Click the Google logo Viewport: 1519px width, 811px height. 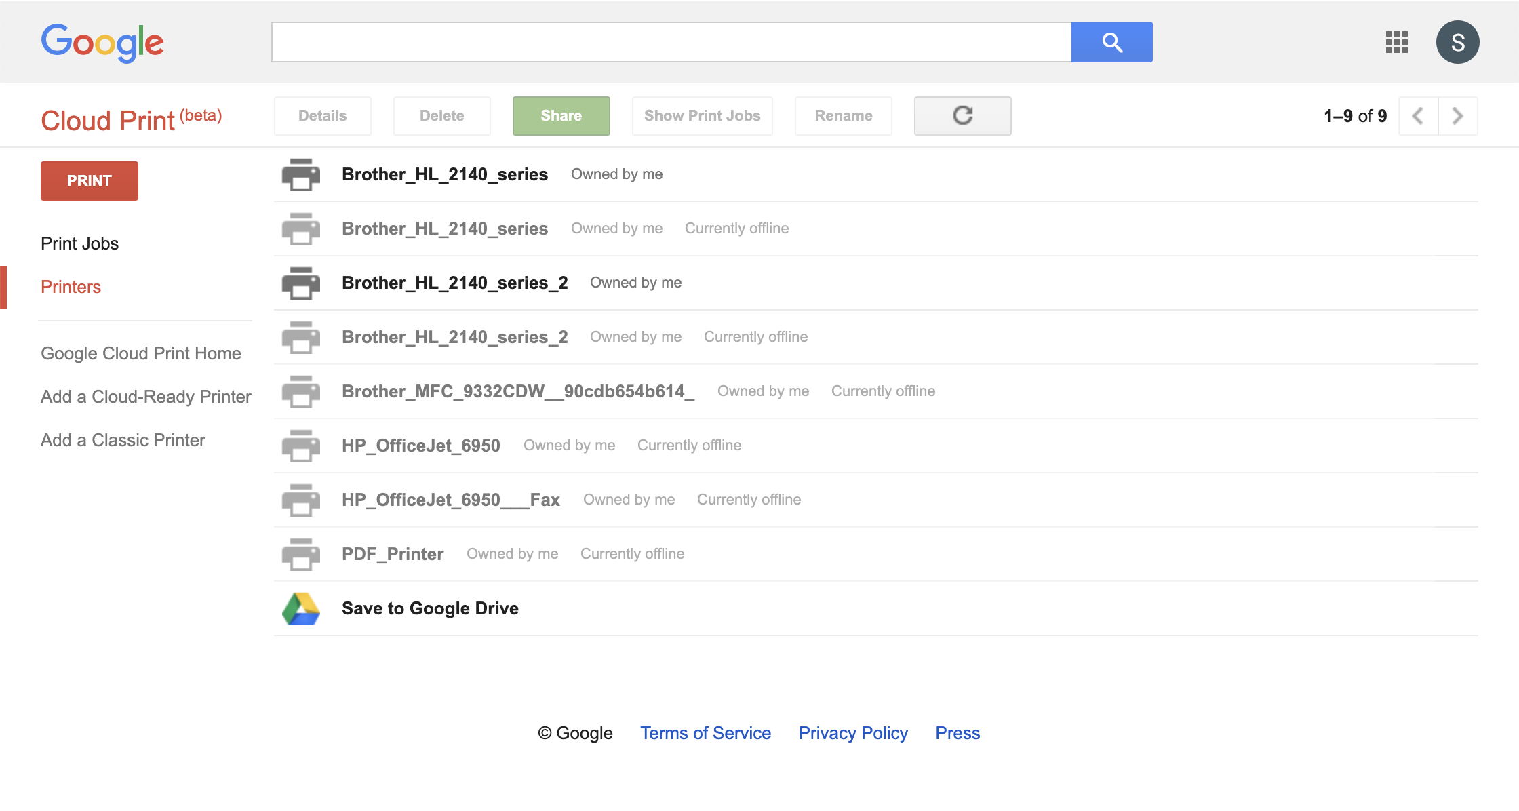(x=102, y=43)
